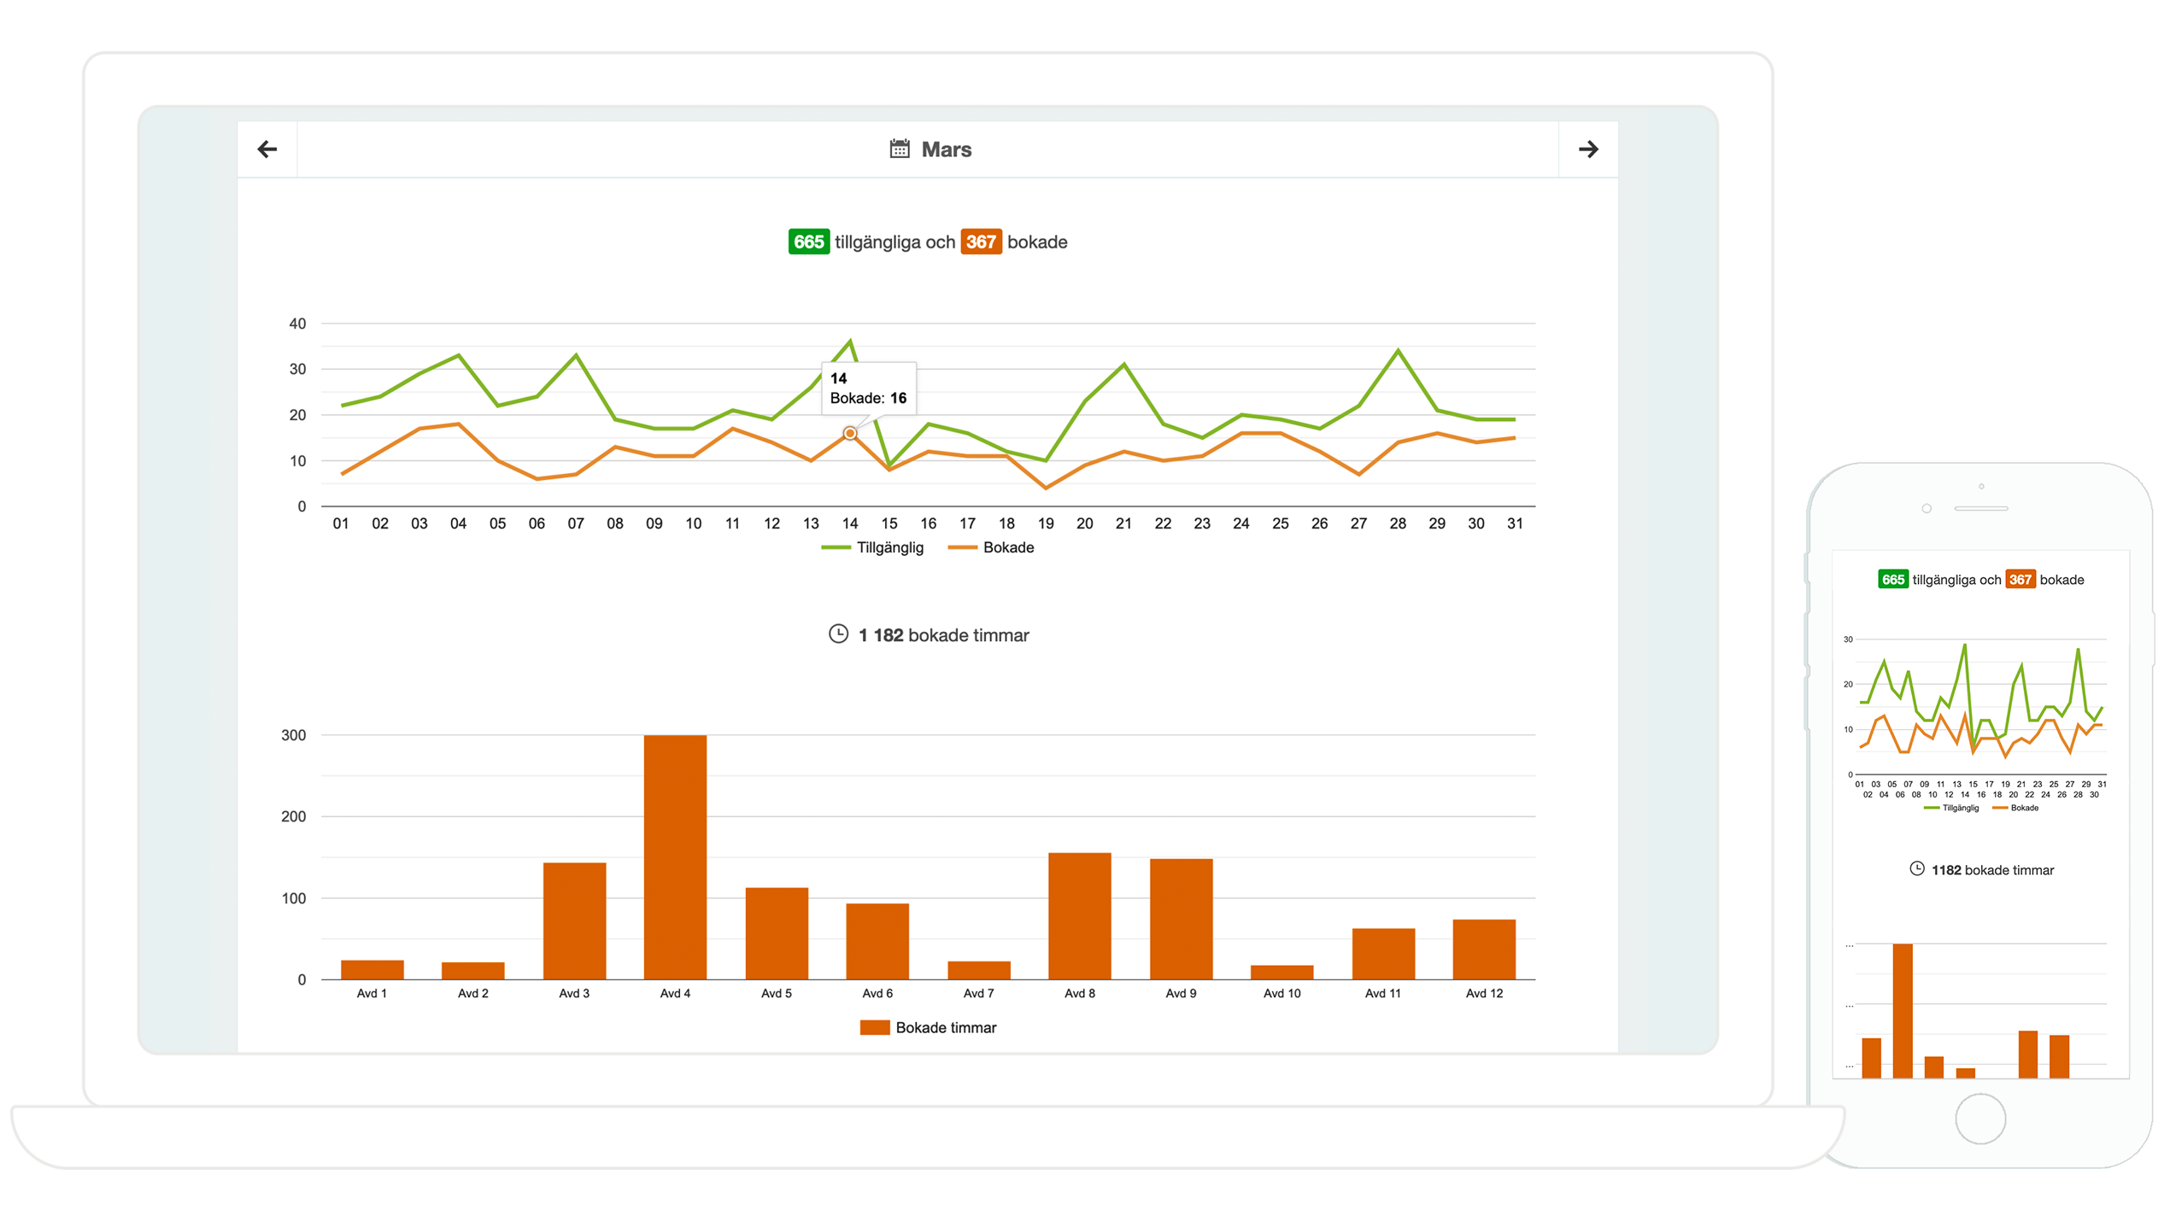Toggle the Bokade legend entry on laptop chart
The image size is (2170, 1221).
pos(991,547)
